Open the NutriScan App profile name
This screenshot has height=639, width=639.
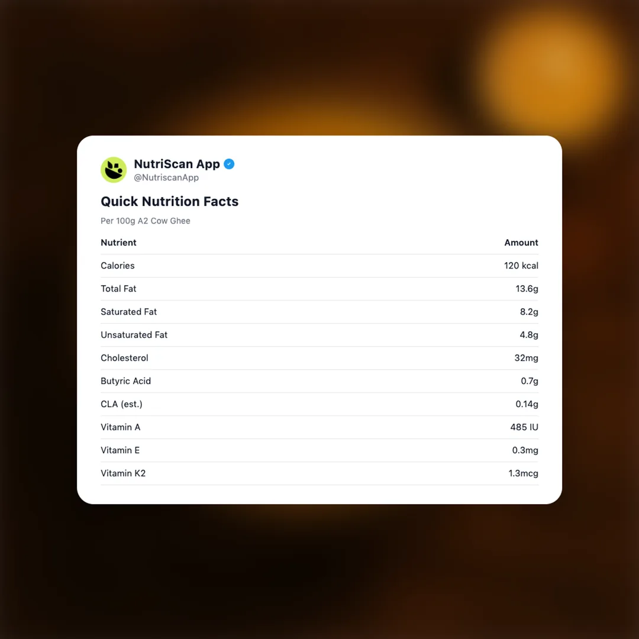[x=177, y=164]
